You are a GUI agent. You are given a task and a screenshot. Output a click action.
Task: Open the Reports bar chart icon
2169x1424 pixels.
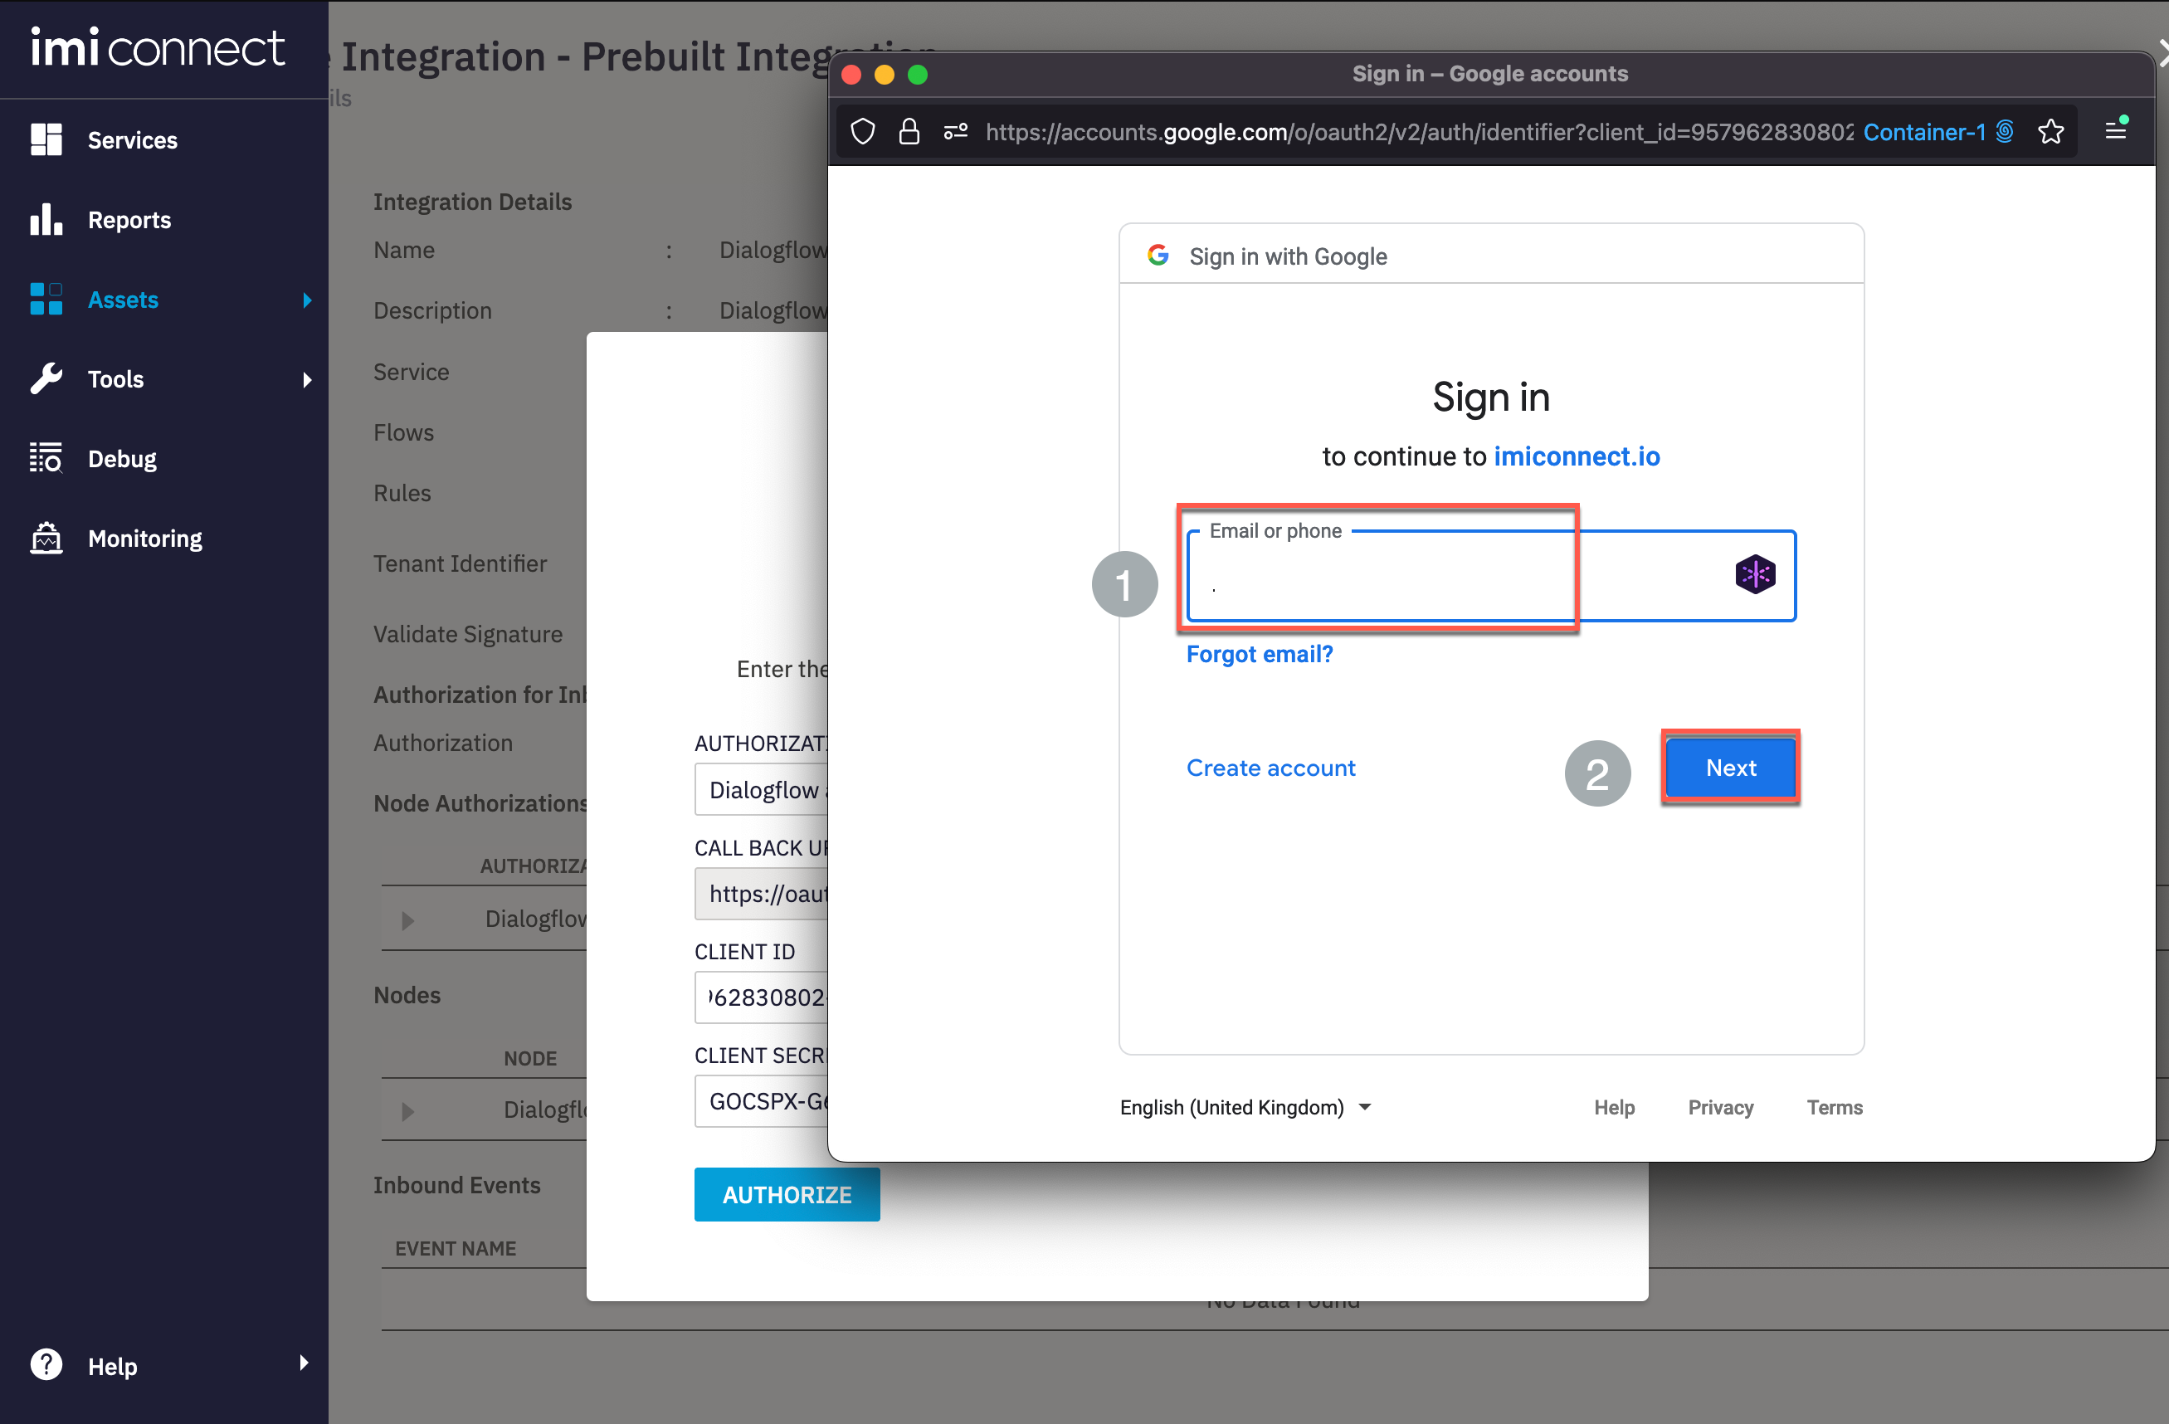point(46,220)
